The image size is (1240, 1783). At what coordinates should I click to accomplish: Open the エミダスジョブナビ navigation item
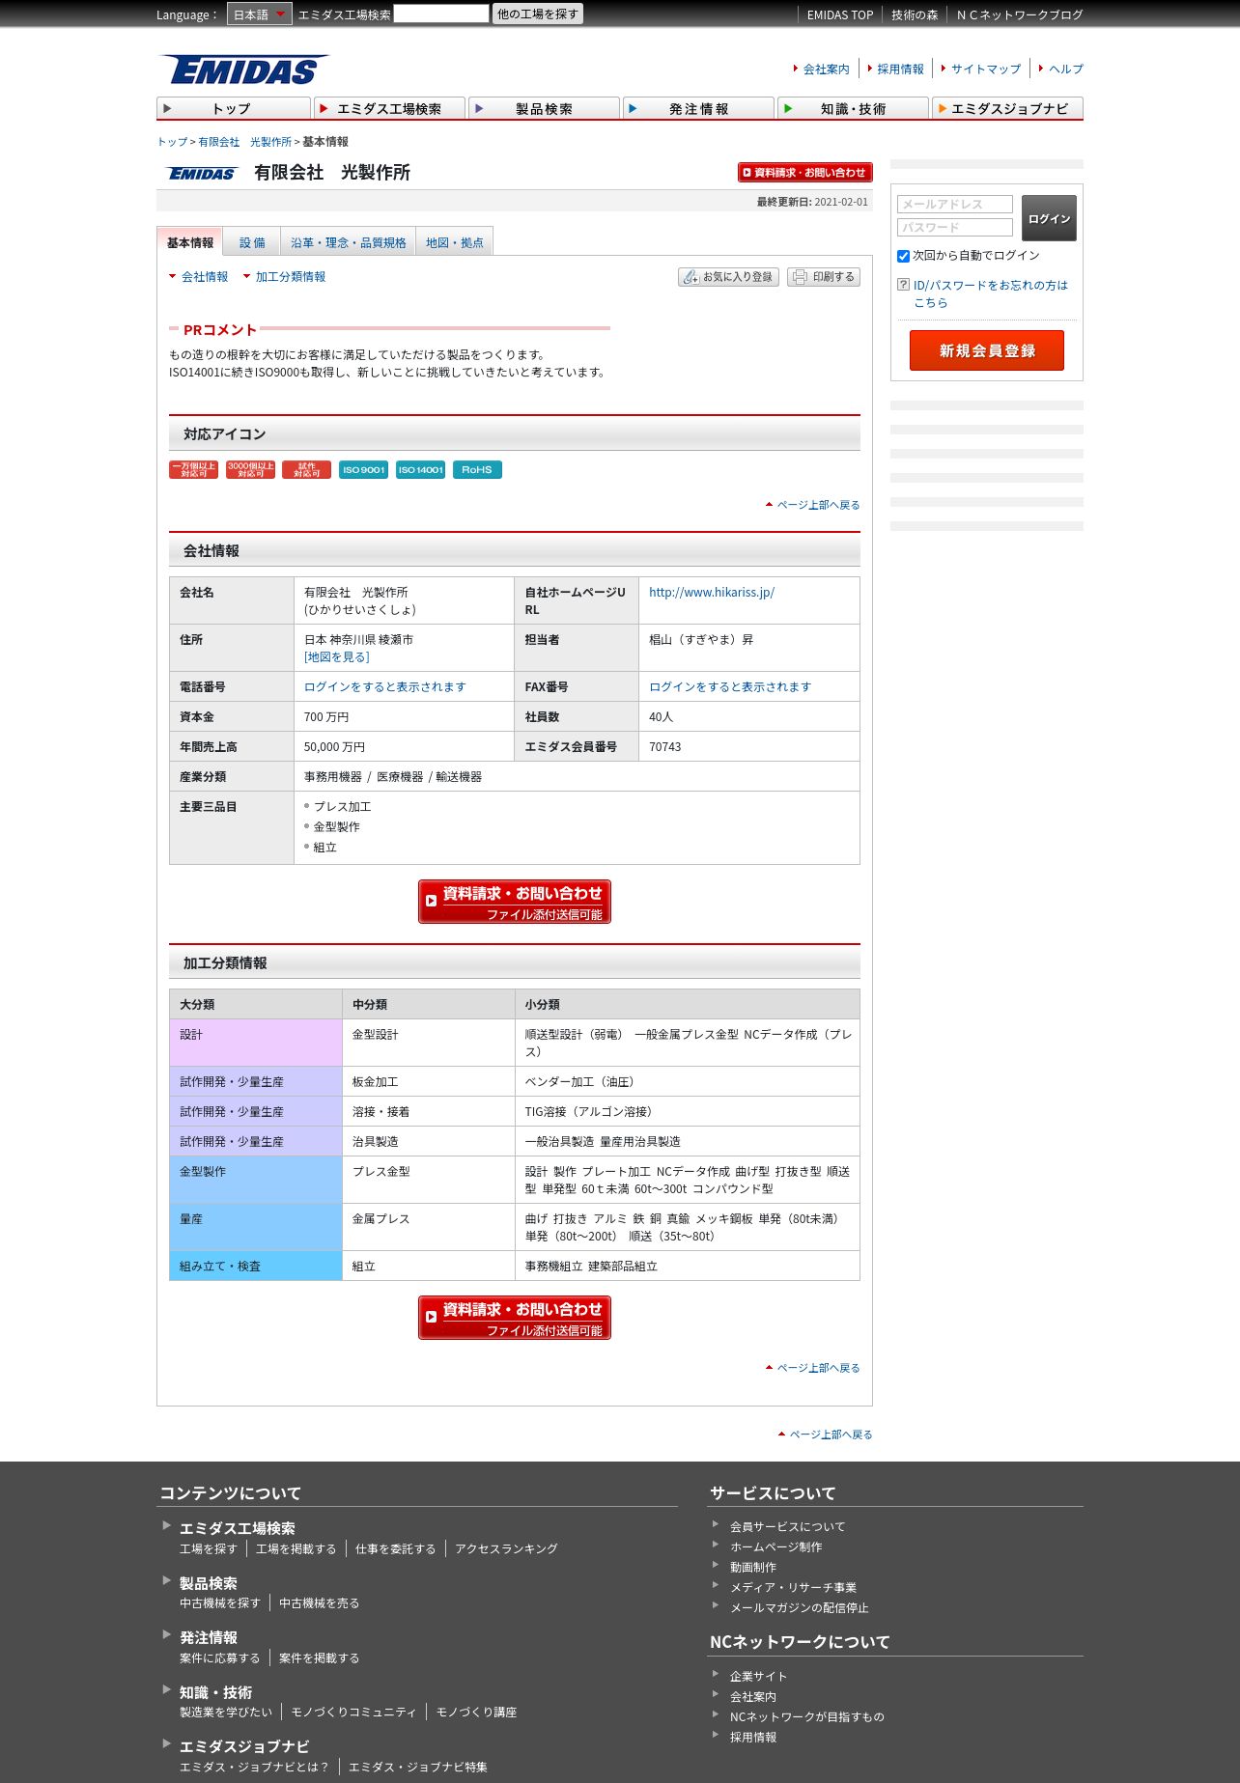tap(1007, 108)
